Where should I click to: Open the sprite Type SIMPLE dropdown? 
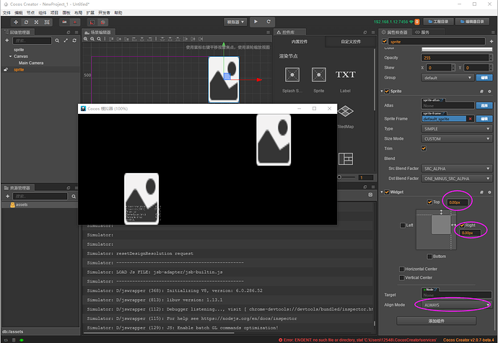[457, 129]
